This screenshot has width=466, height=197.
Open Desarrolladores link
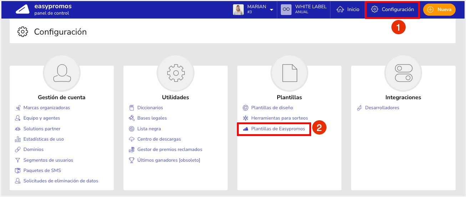pos(382,108)
